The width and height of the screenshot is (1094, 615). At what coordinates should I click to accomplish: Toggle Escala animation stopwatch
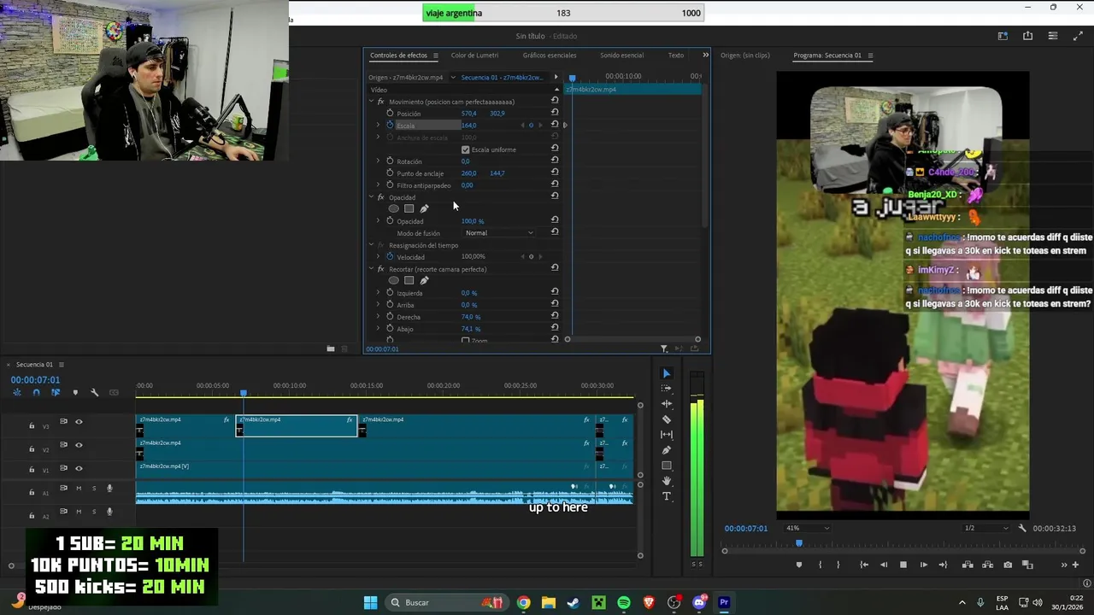tap(390, 125)
